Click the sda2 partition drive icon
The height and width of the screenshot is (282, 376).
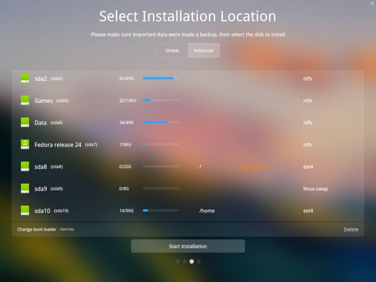click(x=25, y=78)
